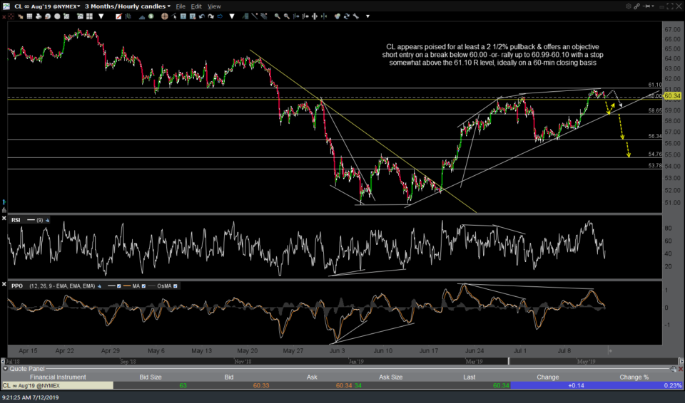The image size is (685, 403).
Task: Click the green dollar circle icon
Action: (151, 16)
